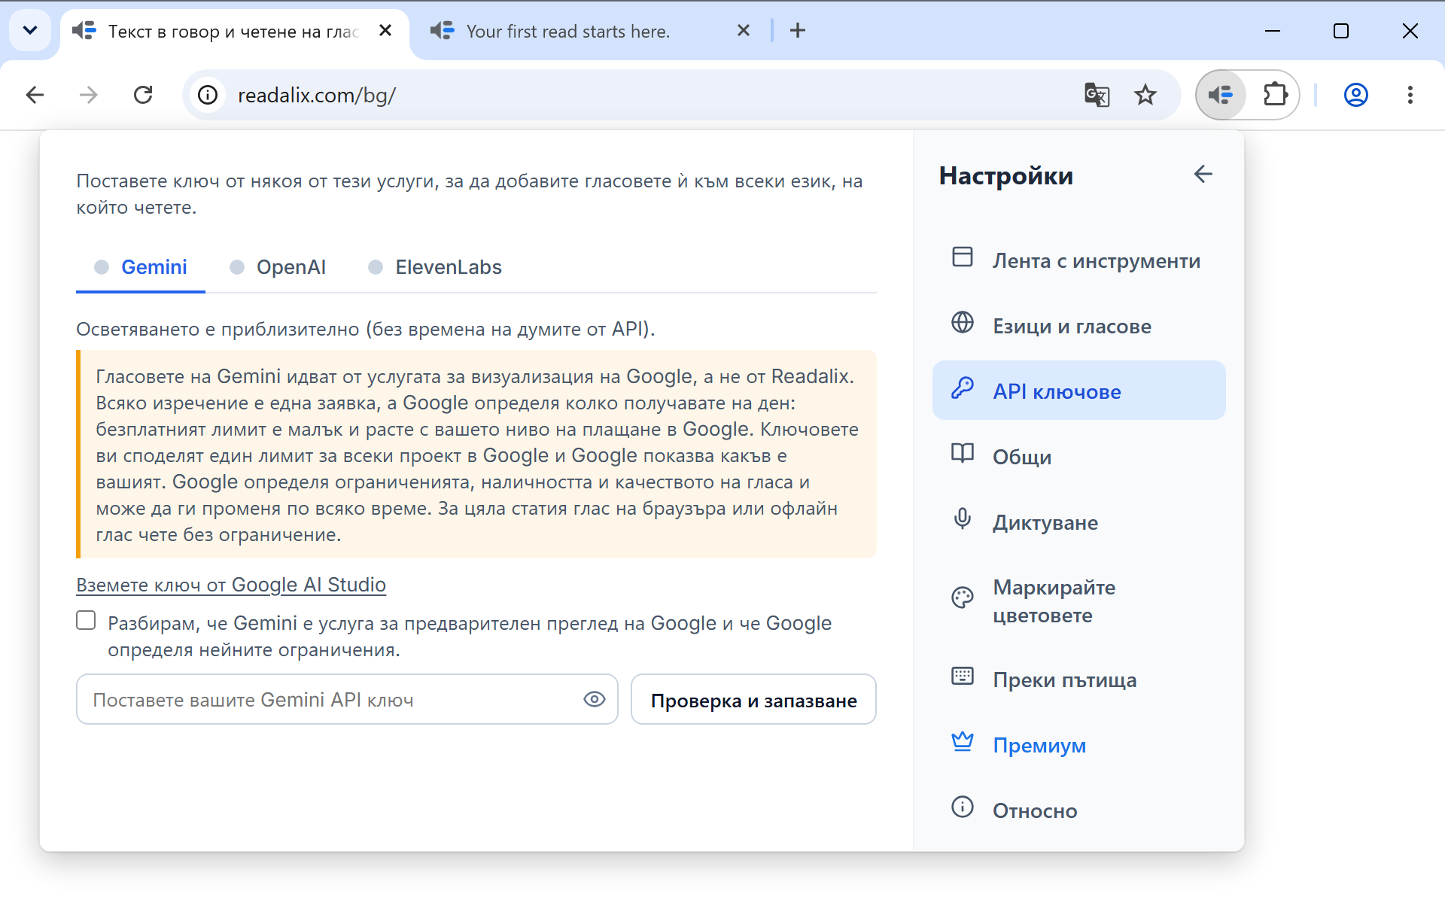Switch to the Gemini provider tab
The width and height of the screenshot is (1445, 903).
point(141,267)
